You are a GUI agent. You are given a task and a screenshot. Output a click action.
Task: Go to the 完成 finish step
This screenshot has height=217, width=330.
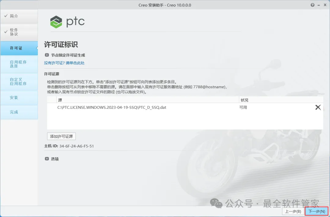(x=19, y=112)
